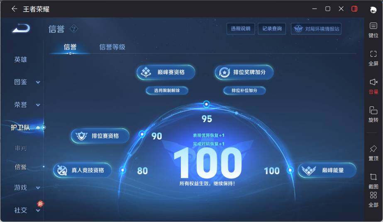383x222 pixels.
Task: Click the 选将限制解除 pill button
Action: point(167,90)
